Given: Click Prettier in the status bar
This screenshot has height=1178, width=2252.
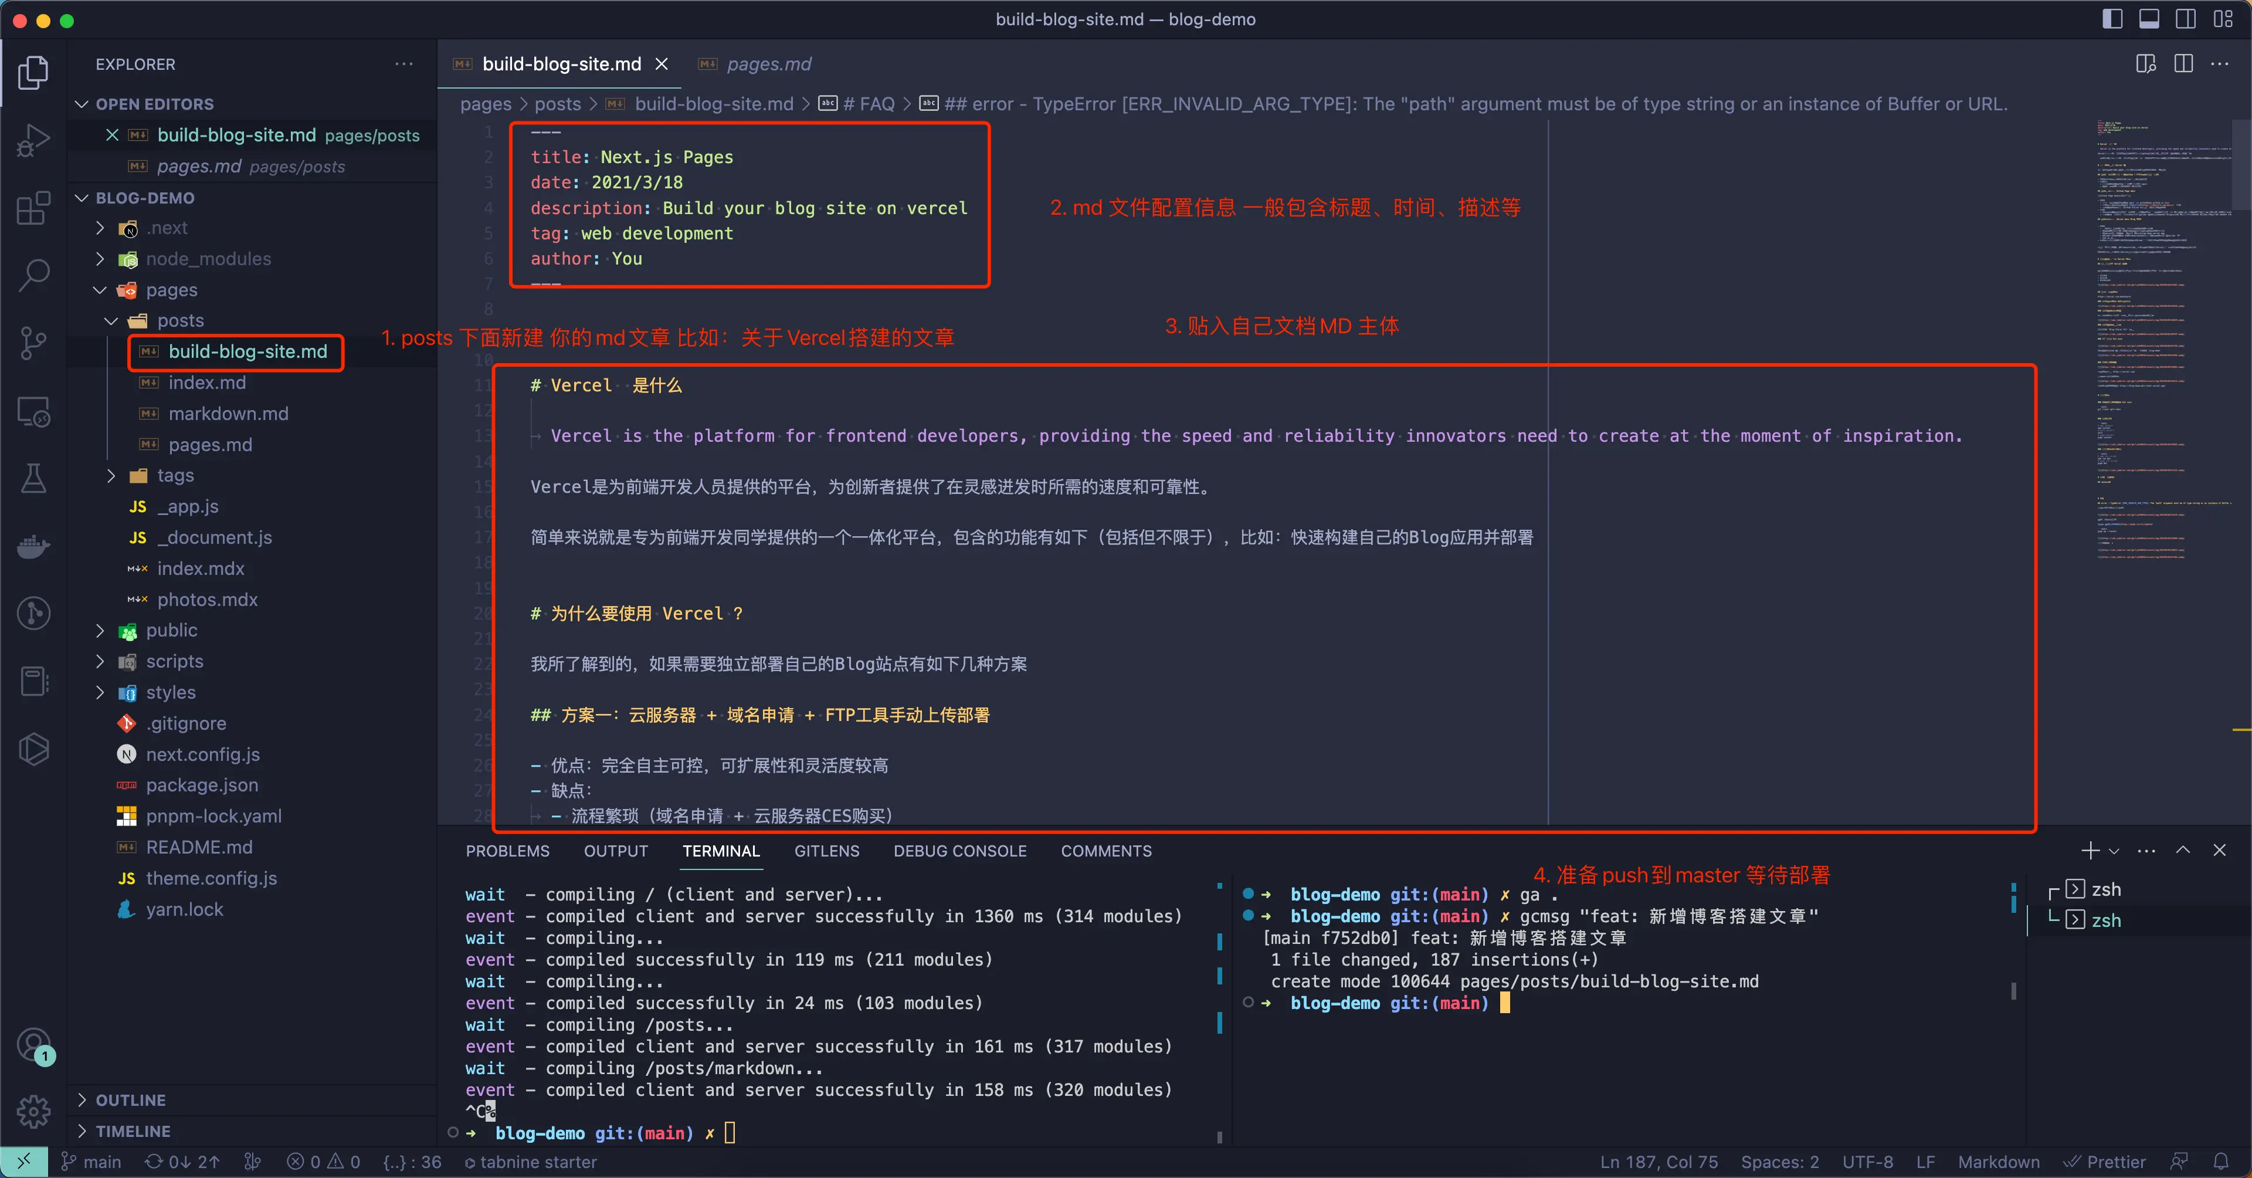Looking at the screenshot, I should [x=2105, y=1162].
